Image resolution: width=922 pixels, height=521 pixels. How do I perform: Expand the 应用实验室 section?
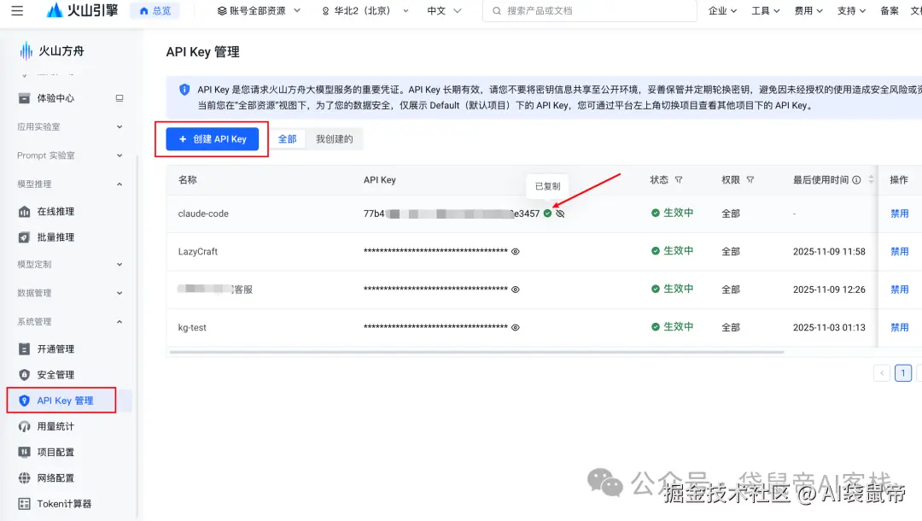[70, 126]
